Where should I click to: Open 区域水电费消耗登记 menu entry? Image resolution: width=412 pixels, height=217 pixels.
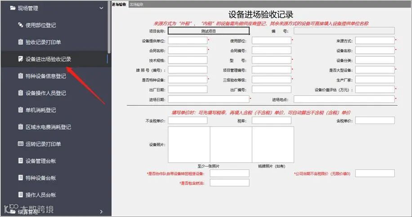coord(48,127)
